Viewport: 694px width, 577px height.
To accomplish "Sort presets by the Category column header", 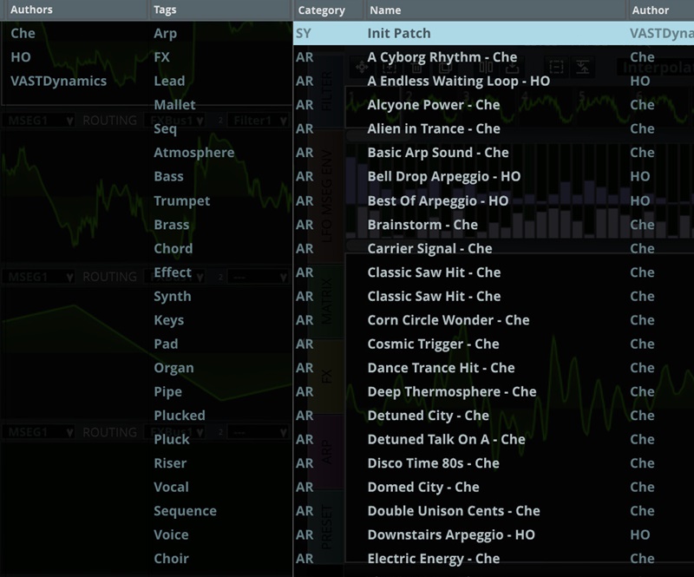I will pyautogui.click(x=329, y=10).
